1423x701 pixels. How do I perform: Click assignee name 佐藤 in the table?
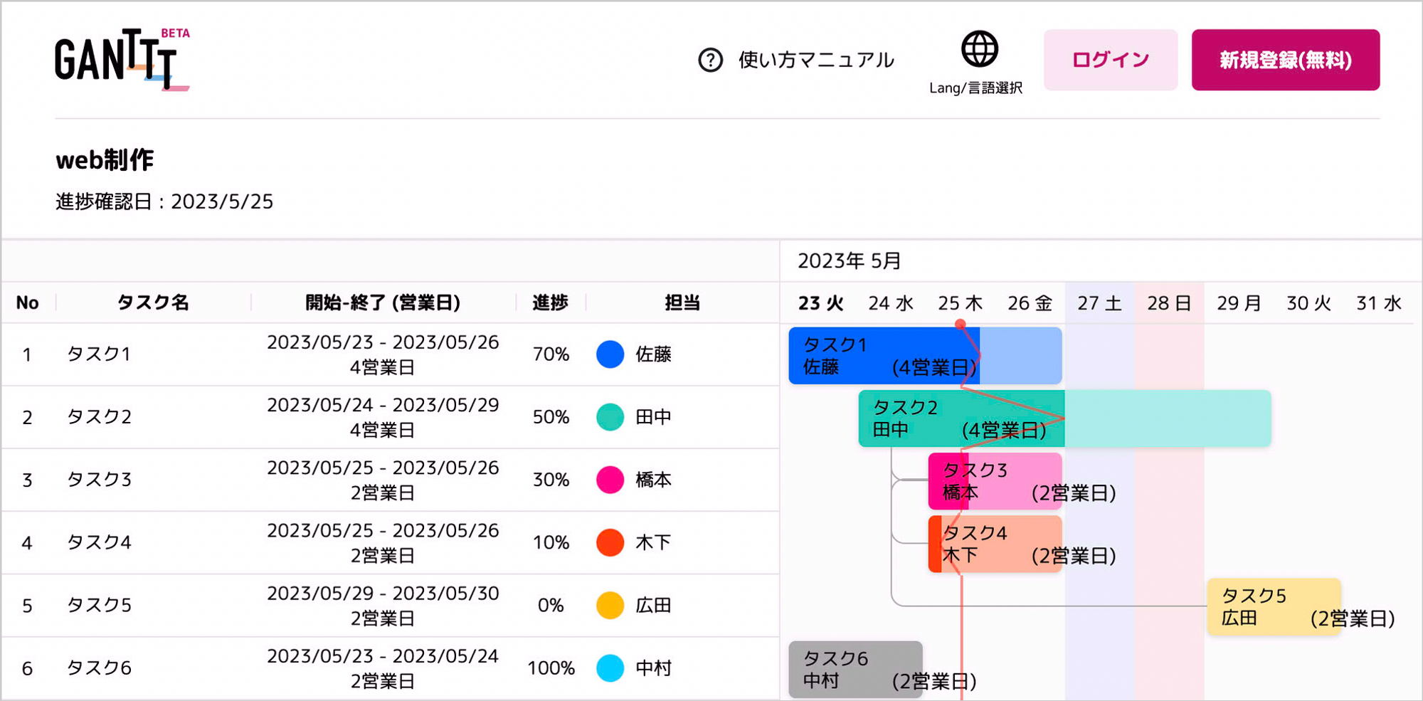tap(653, 354)
